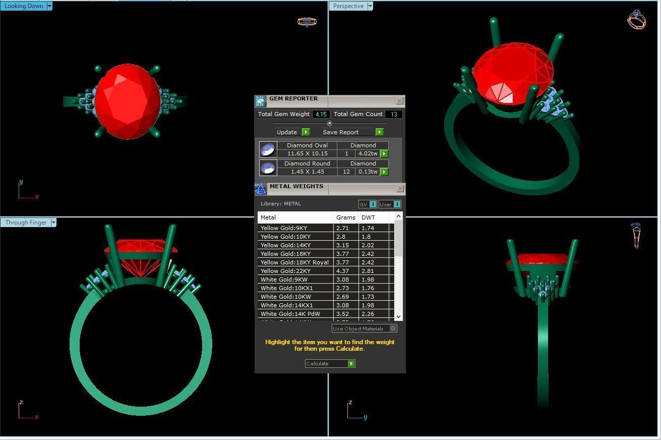Collapse Gem Reporter with the round arrow handle

[329, 123]
